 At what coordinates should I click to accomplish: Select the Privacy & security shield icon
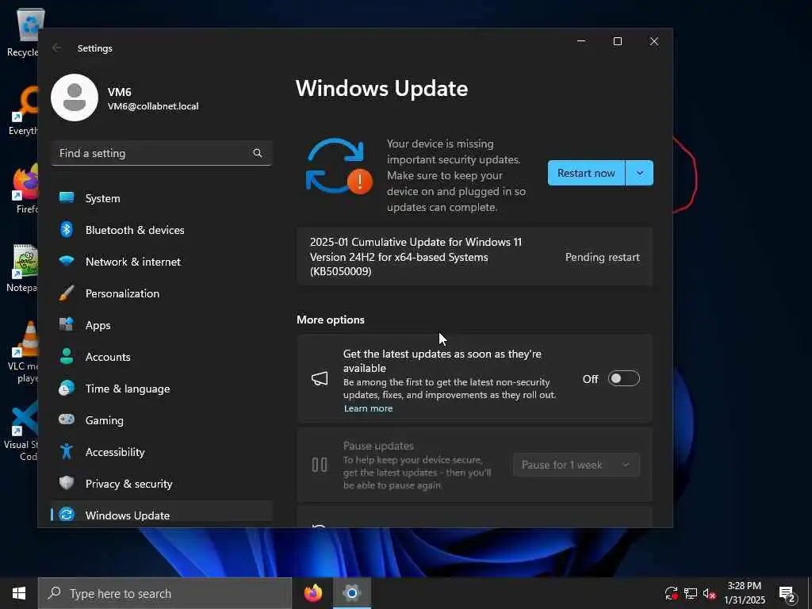click(x=67, y=483)
